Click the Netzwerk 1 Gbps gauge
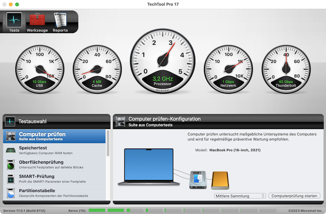326x214 pixels. (x=228, y=69)
